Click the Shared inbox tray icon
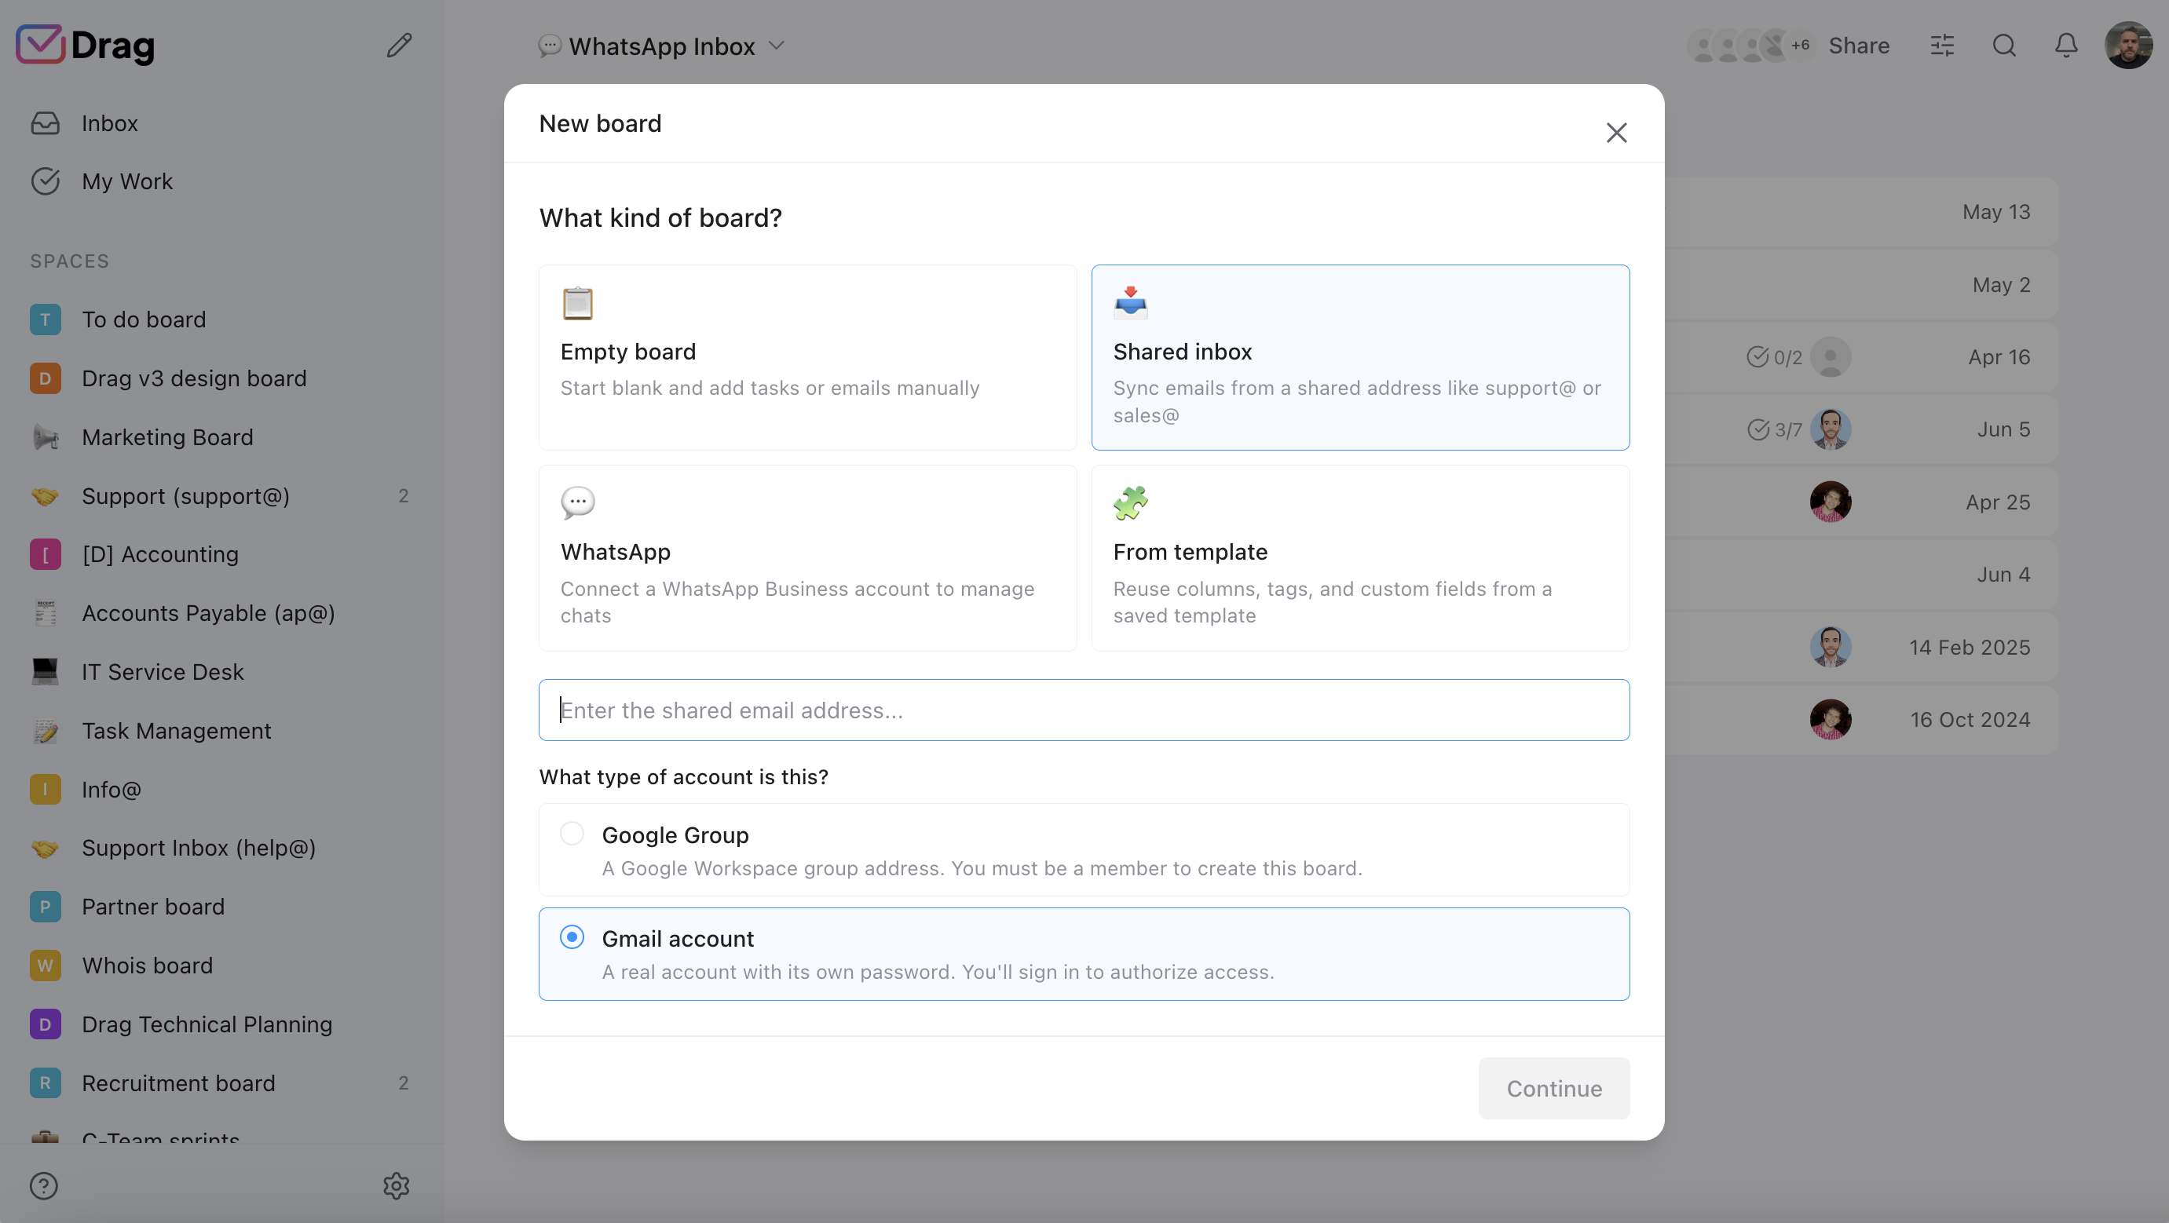Viewport: 2169px width, 1223px height. 1130,301
